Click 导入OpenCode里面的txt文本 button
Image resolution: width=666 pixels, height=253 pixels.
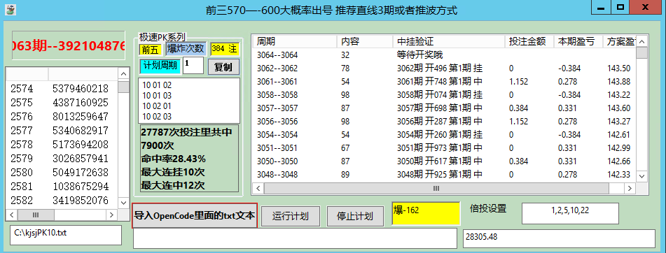pos(195,215)
